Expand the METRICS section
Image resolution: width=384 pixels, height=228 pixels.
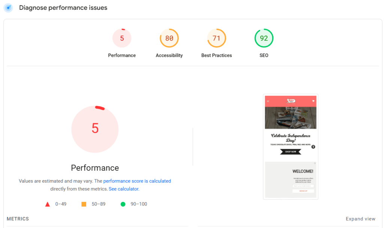tap(17, 219)
